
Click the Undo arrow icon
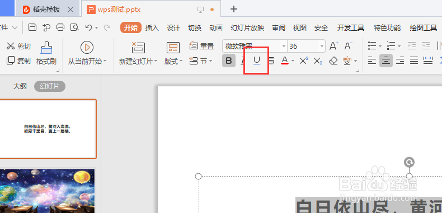point(88,27)
